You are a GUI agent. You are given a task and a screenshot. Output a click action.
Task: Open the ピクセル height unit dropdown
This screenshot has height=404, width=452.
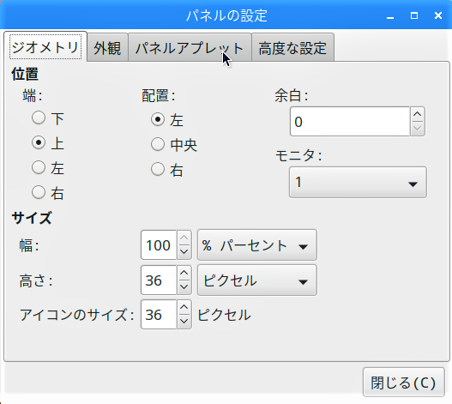pos(257,280)
